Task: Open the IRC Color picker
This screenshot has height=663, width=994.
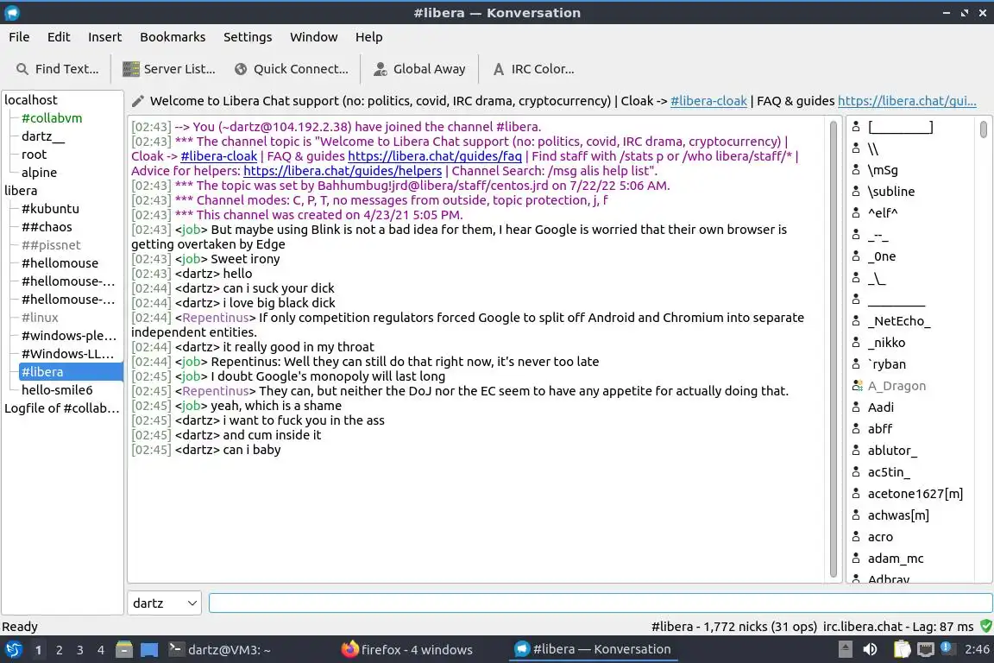Action: click(533, 69)
